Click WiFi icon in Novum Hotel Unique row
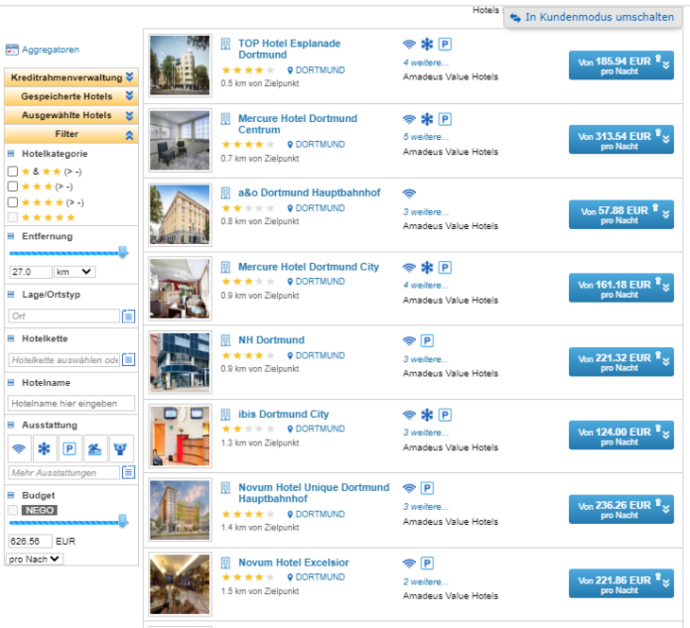 pos(409,488)
